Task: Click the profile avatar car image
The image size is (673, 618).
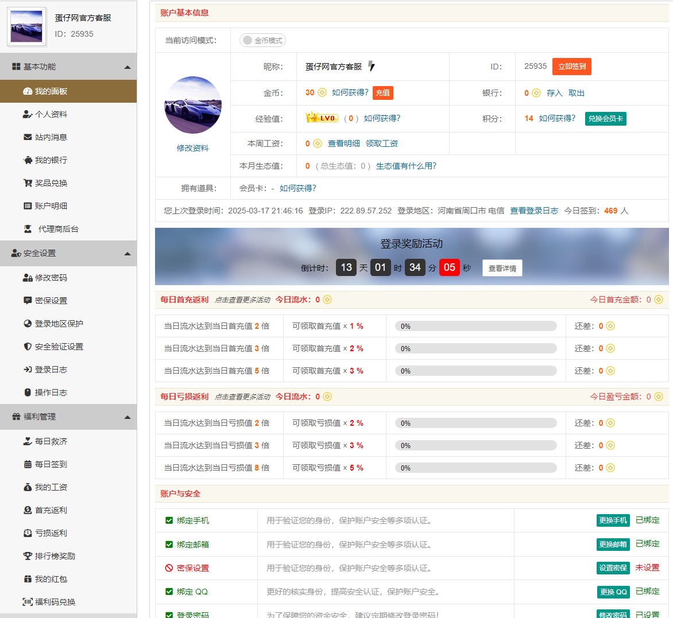Action: tap(193, 105)
